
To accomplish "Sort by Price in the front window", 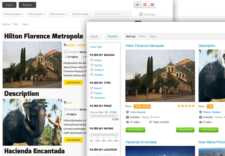I will pyautogui.click(x=142, y=37).
